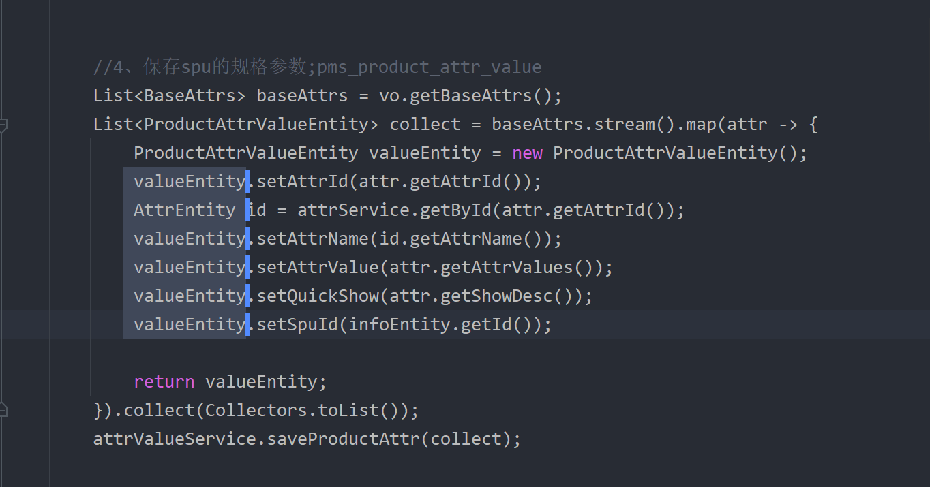Click the 'return' keyword

pyautogui.click(x=164, y=381)
